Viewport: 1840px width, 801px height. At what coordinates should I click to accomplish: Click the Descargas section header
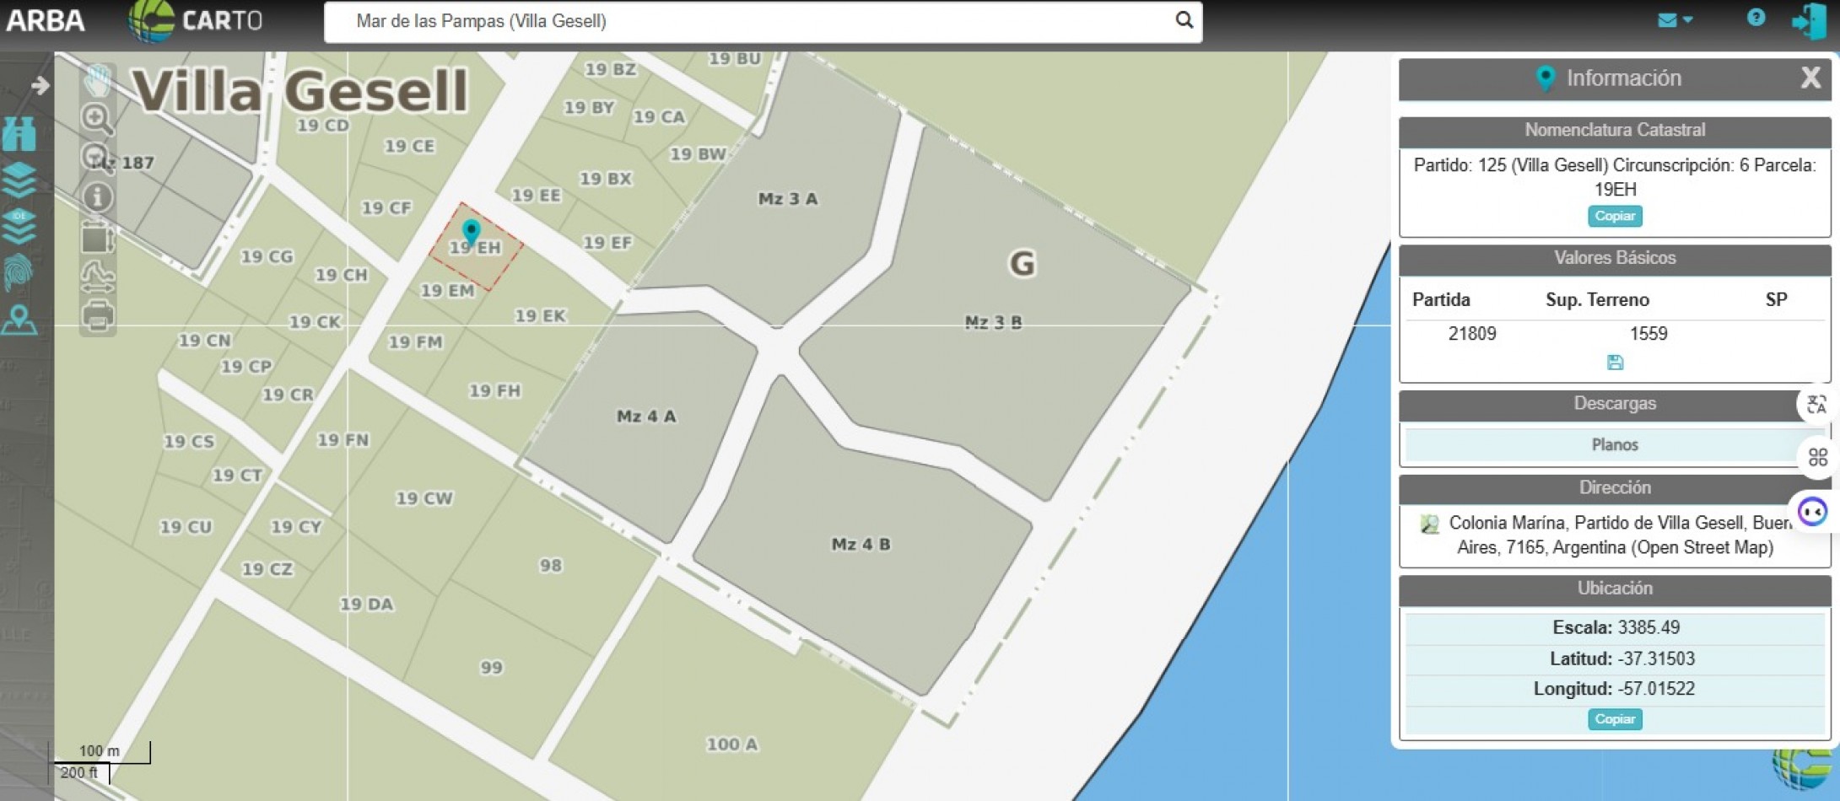tap(1615, 404)
